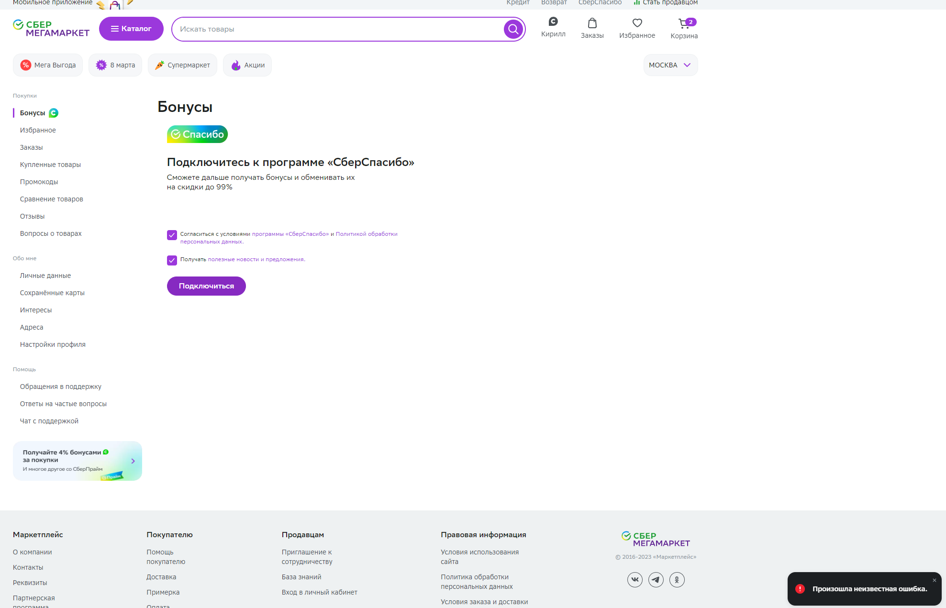Screen dimensions: 946x608
Task: Click the Сбер Мегамаркет logo in header
Action: tap(51, 29)
